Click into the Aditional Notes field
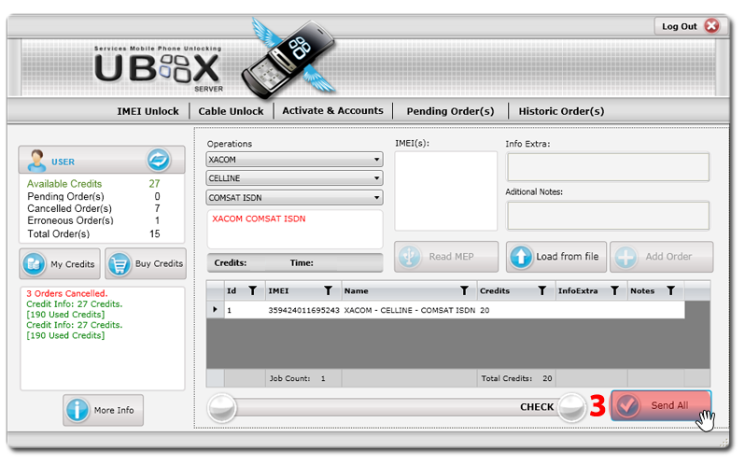 (x=608, y=216)
